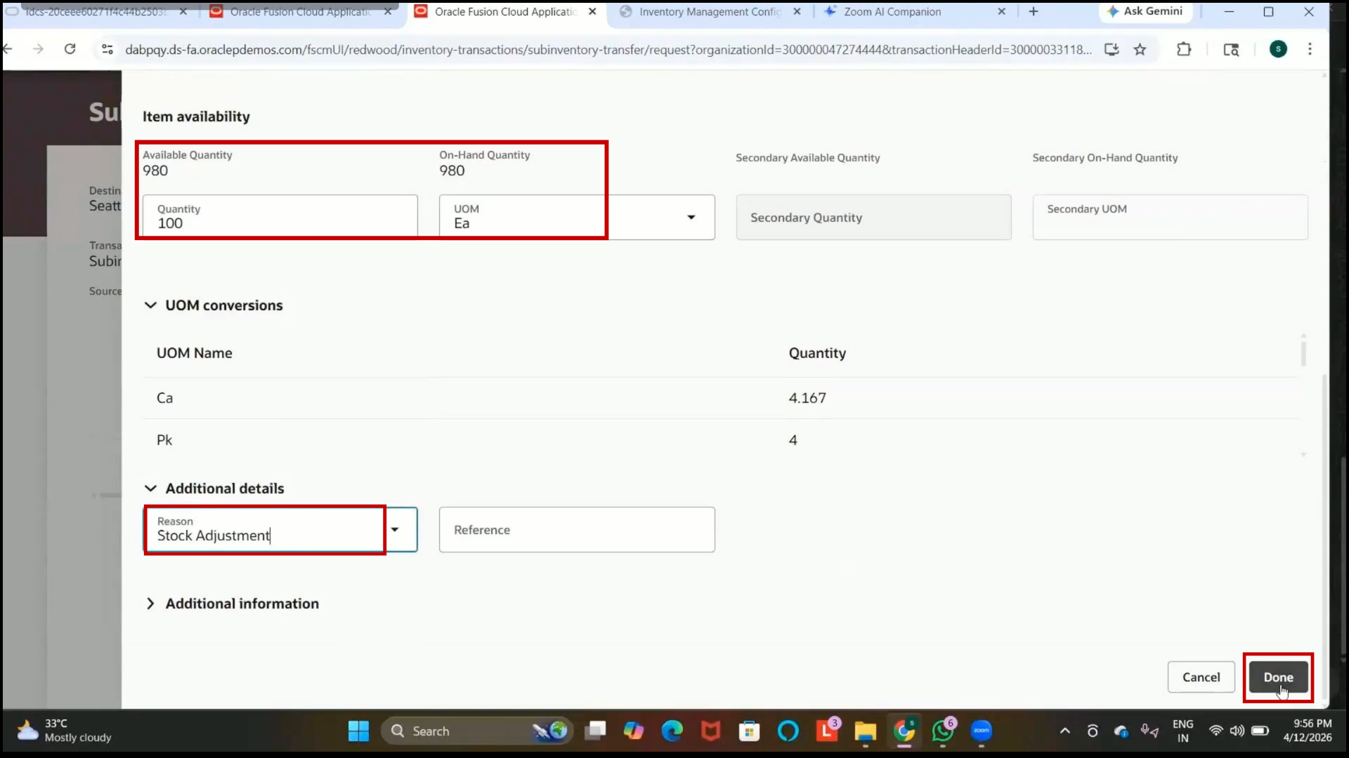
Task: Open Task View on taskbar
Action: pos(595,731)
